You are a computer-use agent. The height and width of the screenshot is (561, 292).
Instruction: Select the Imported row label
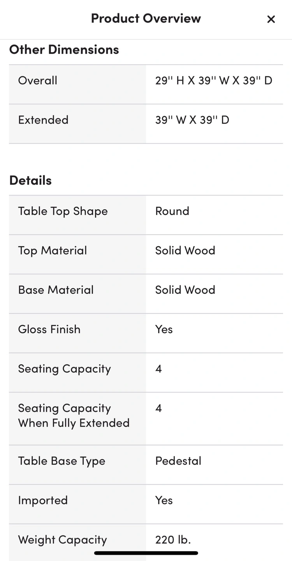tap(43, 500)
